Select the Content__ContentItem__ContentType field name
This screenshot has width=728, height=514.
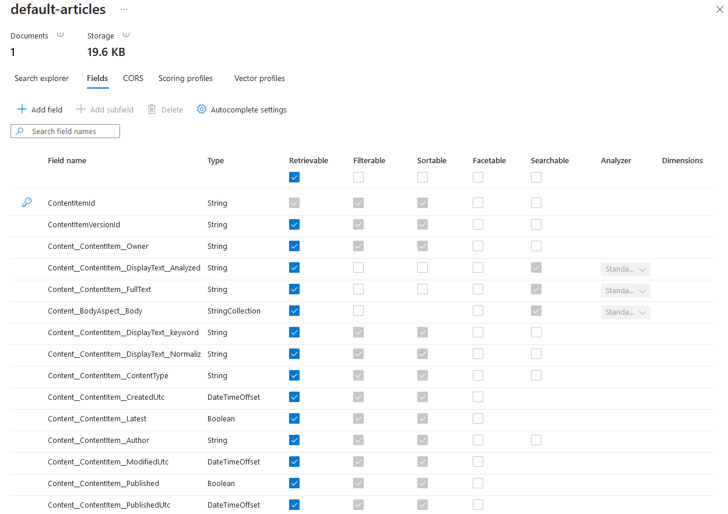[108, 375]
